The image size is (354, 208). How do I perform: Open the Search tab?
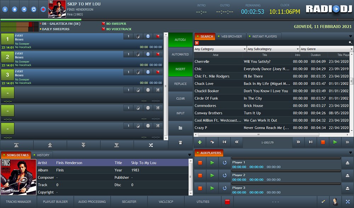[205, 36]
